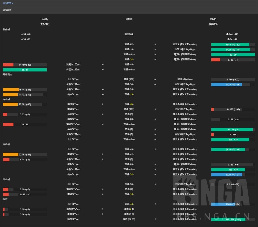Click the green 41 / 41 HP bar
Viewport: 258px width, 227px height.
point(25,70)
